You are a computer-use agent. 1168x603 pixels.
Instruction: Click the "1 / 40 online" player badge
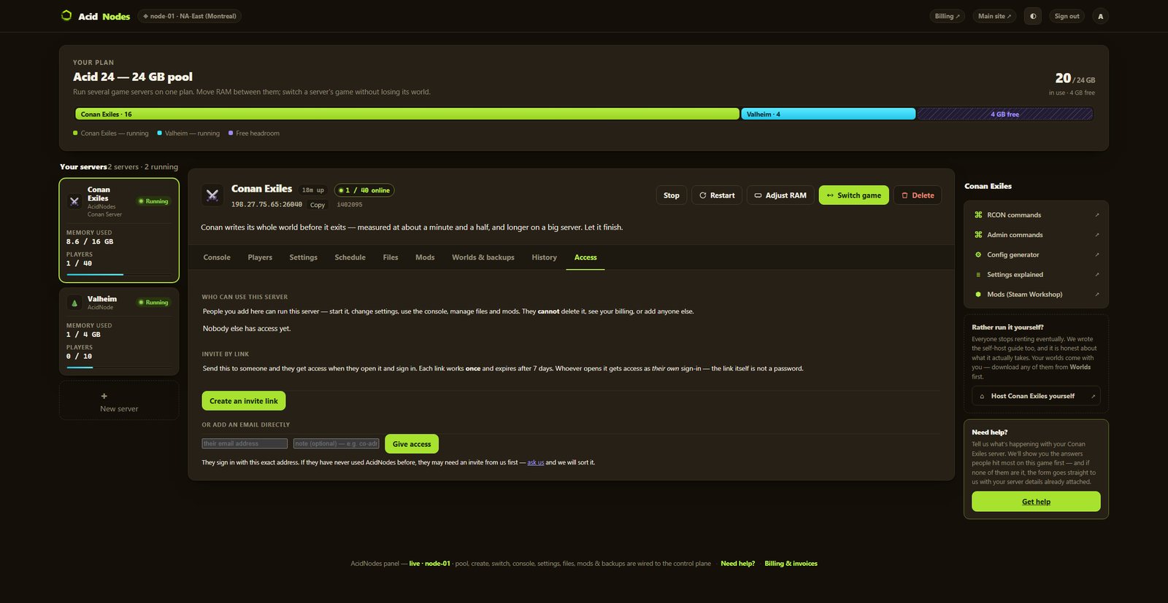tap(364, 190)
